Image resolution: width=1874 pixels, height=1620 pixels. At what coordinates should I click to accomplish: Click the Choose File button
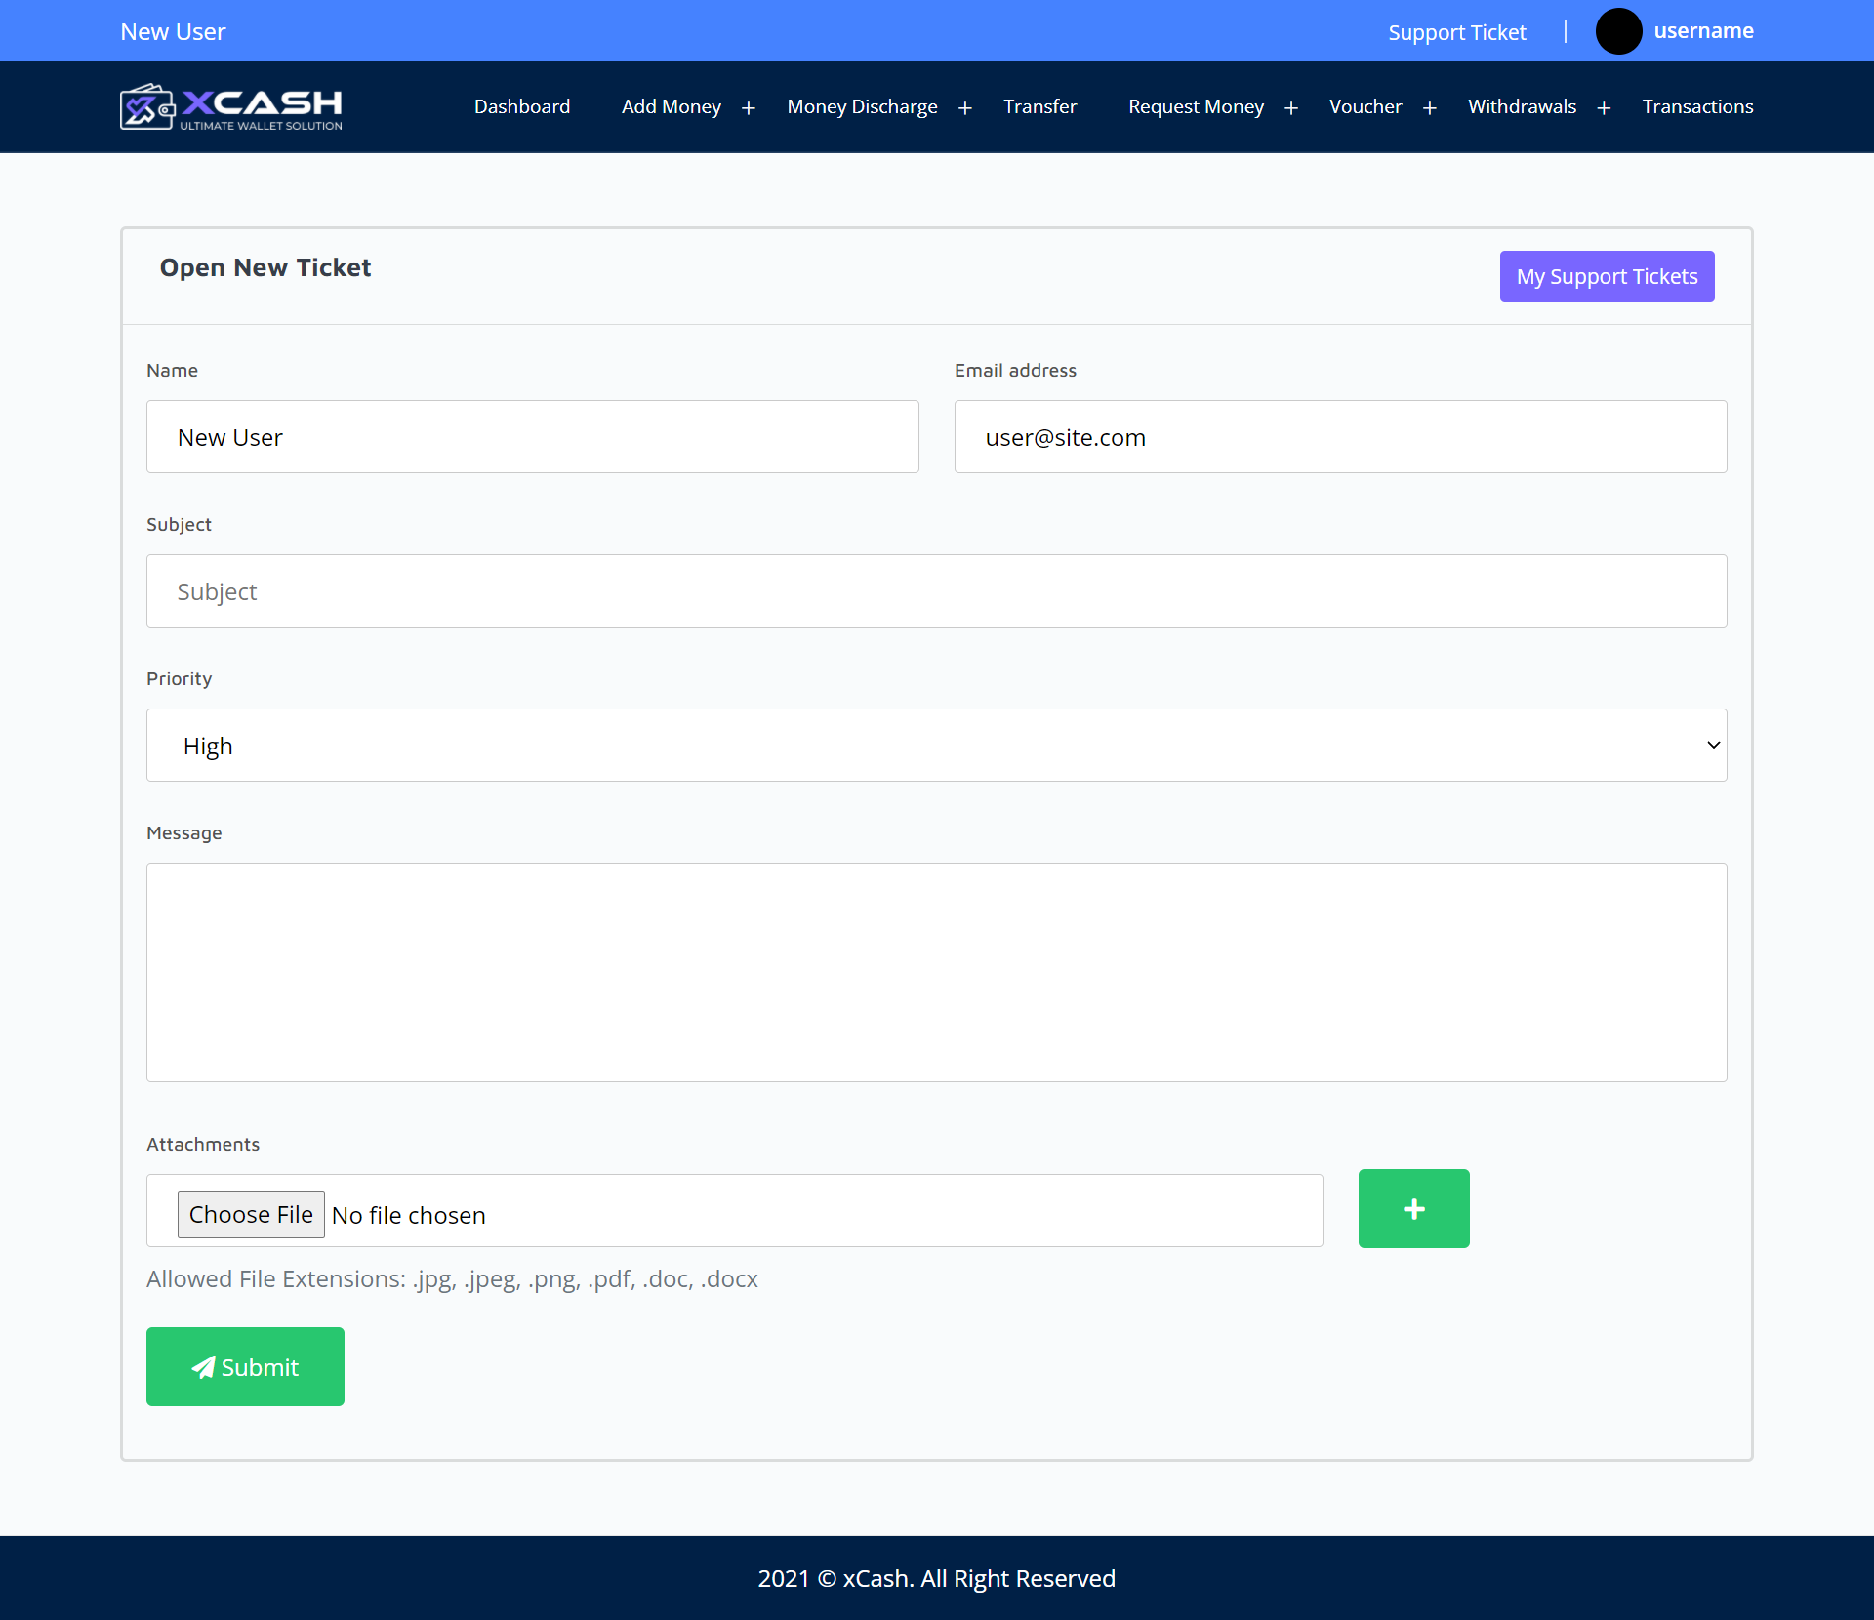[251, 1214]
